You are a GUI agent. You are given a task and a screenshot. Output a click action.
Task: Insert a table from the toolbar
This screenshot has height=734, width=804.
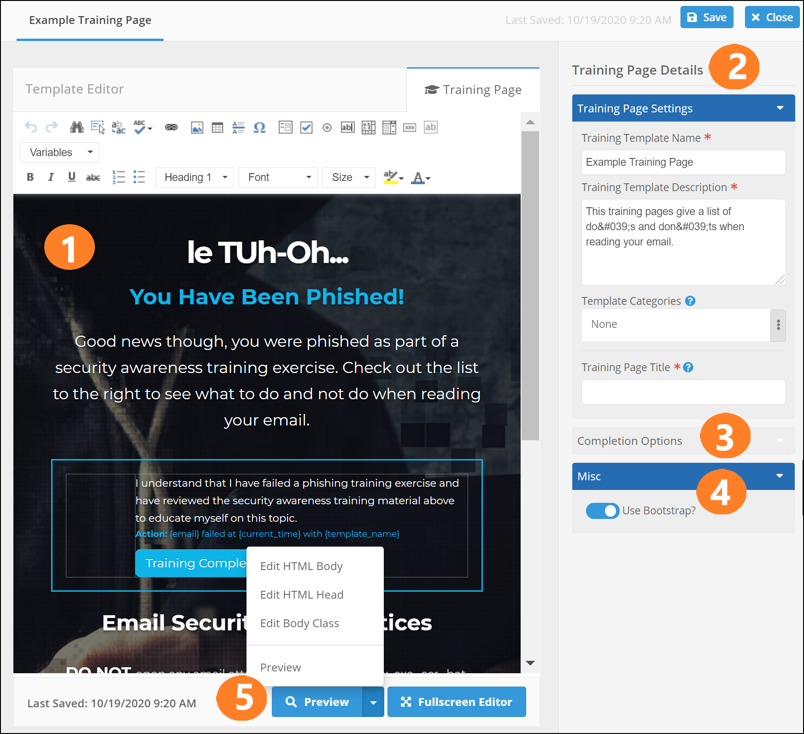(217, 128)
